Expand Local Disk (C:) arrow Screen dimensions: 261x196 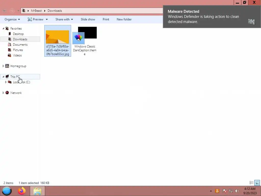(6, 82)
